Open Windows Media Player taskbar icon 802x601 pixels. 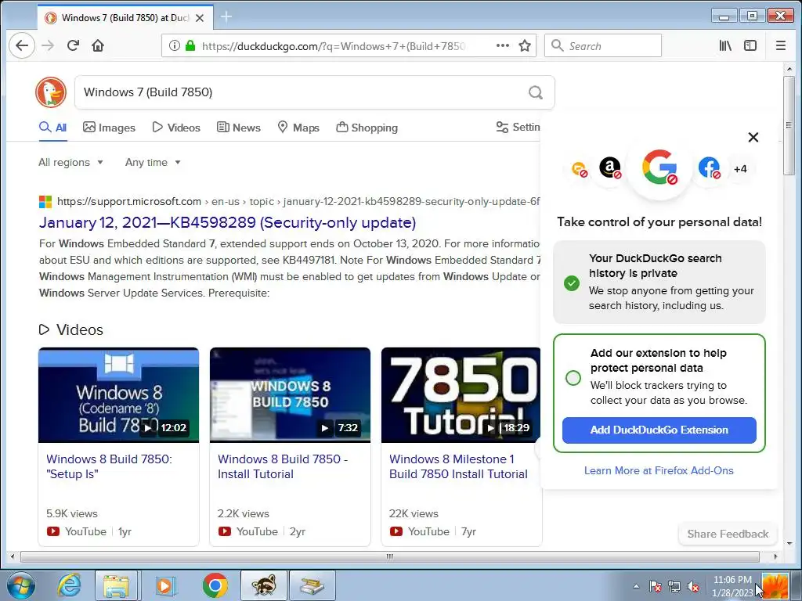coord(165,585)
